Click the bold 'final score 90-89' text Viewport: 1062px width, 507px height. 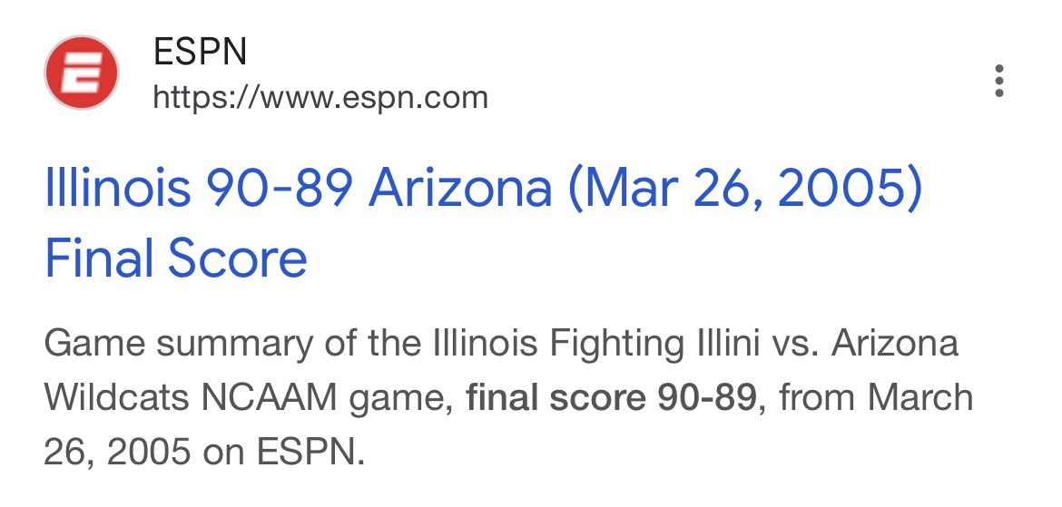pyautogui.click(x=611, y=398)
